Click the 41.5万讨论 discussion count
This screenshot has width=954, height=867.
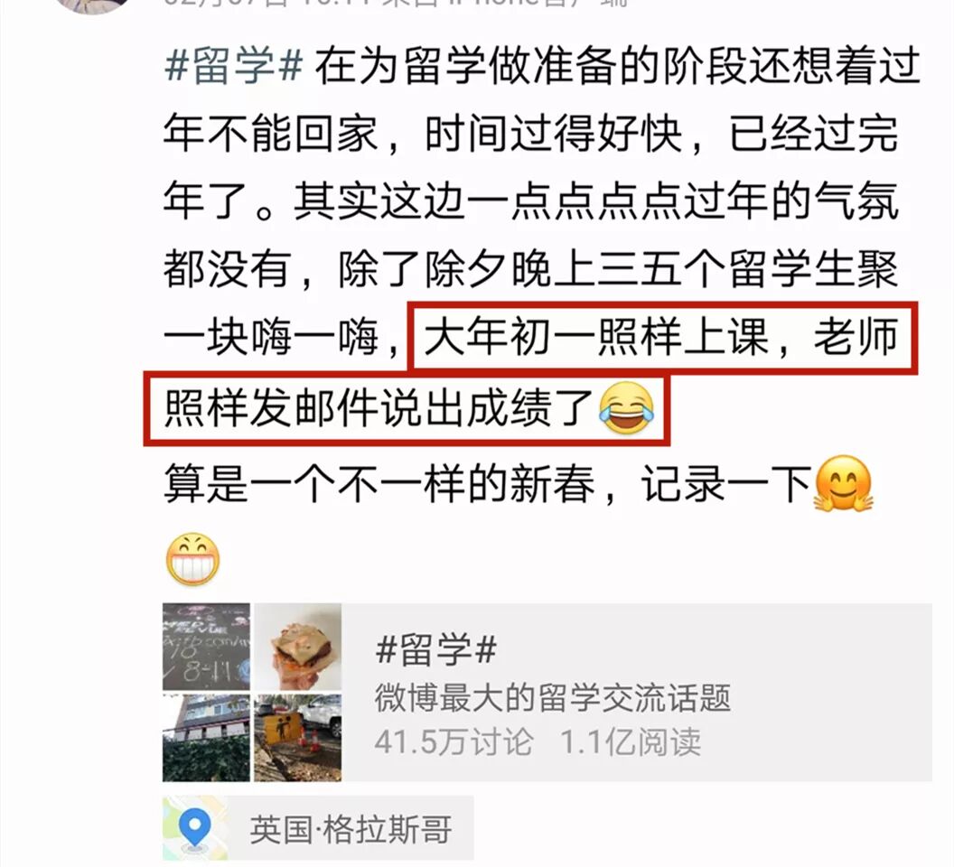coord(454,742)
